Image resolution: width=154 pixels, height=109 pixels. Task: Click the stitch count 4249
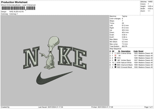[x=119, y=62]
